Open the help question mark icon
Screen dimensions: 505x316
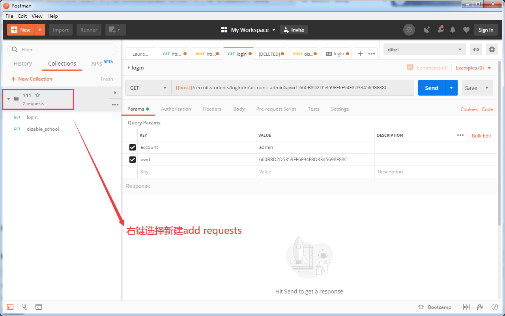(494, 307)
